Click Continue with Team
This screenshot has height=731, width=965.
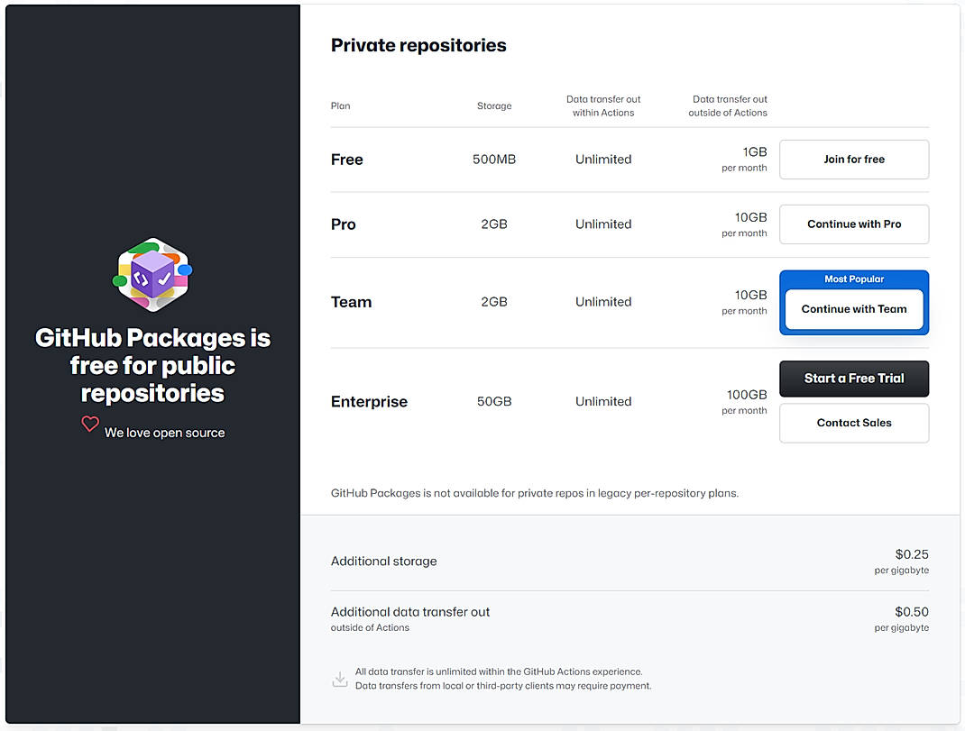[x=853, y=308]
